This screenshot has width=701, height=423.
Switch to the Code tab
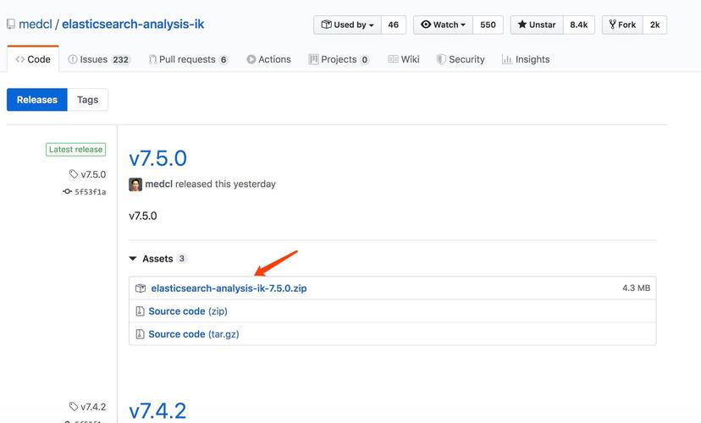pyautogui.click(x=33, y=59)
